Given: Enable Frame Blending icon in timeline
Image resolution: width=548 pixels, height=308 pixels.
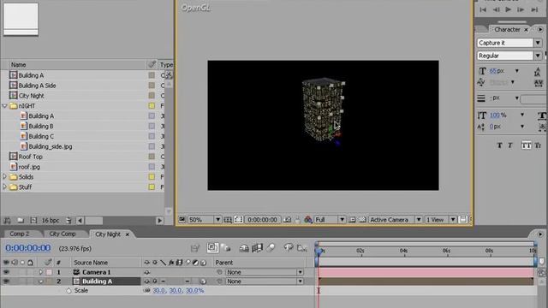Looking at the screenshot, I should pos(257,248).
